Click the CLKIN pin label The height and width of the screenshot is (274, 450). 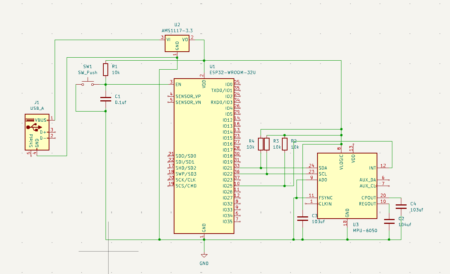click(325, 204)
